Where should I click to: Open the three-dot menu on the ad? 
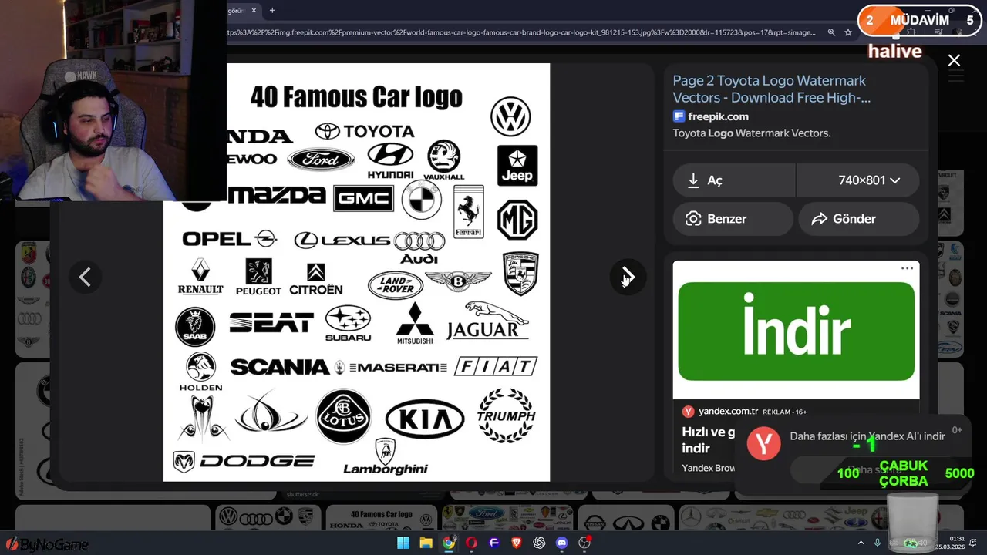907,268
